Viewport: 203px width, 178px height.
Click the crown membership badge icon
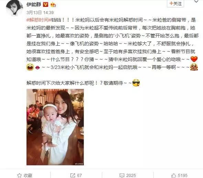(53, 5)
